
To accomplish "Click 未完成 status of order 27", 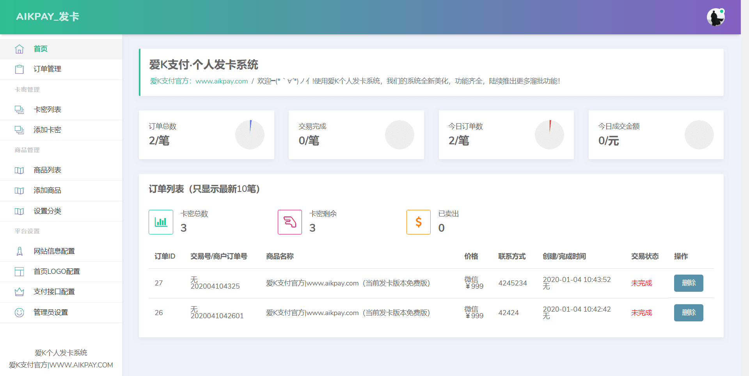I will coord(642,283).
